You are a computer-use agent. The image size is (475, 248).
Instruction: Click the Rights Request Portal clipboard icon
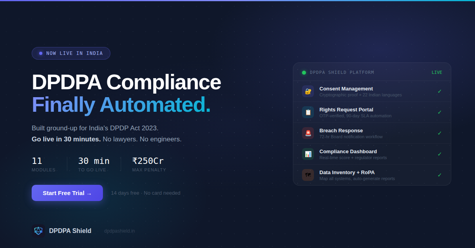point(308,112)
